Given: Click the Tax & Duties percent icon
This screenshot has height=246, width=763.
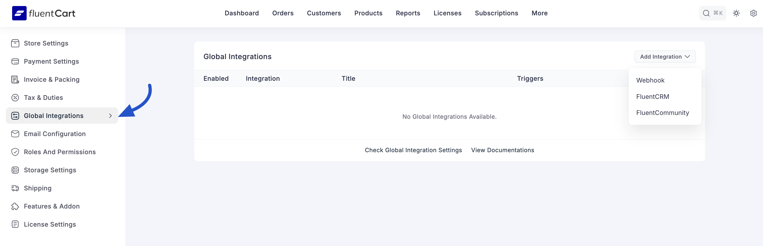Looking at the screenshot, I should click(15, 97).
